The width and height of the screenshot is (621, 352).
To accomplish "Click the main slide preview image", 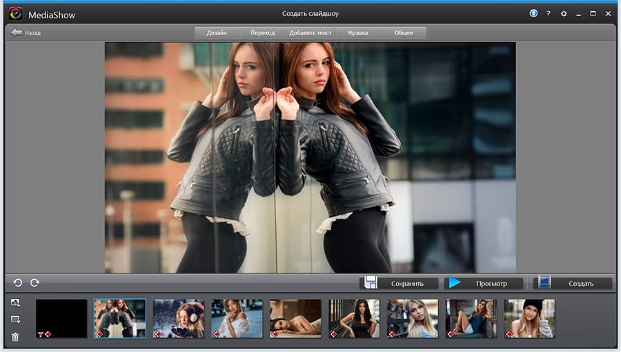I will pos(310,157).
